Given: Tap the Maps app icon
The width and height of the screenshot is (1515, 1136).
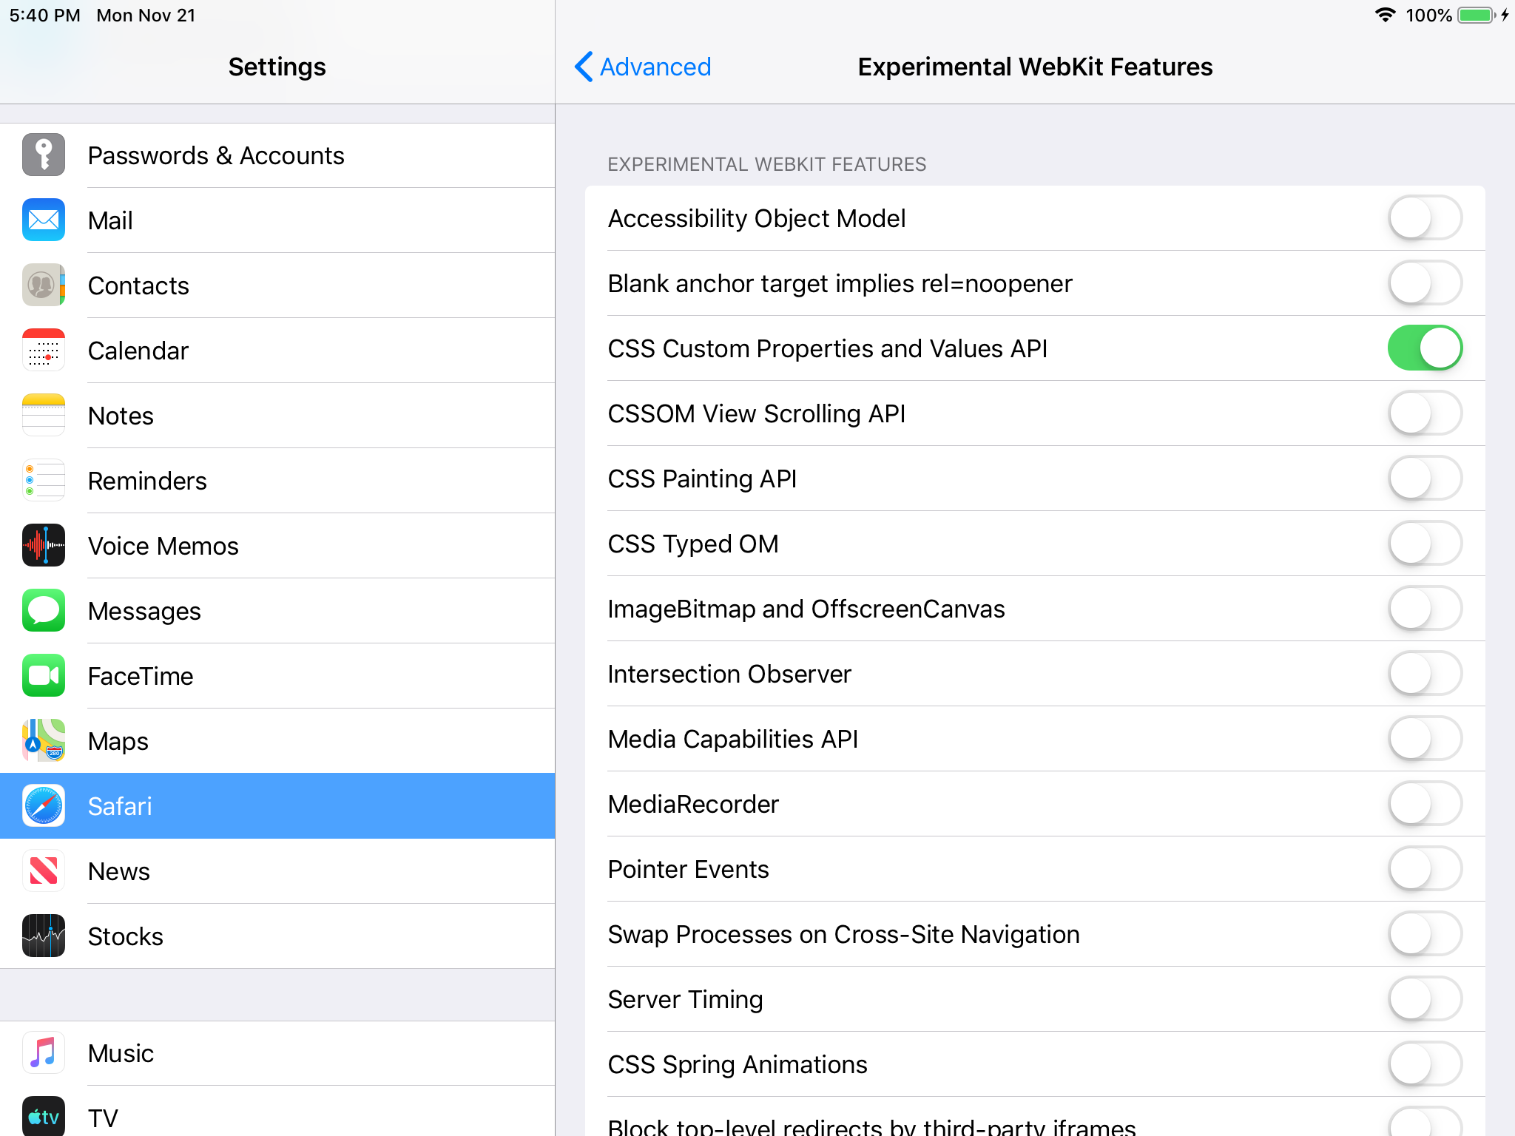Looking at the screenshot, I should pyautogui.click(x=44, y=740).
